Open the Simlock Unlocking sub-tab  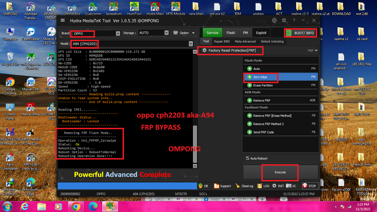pos(272,42)
